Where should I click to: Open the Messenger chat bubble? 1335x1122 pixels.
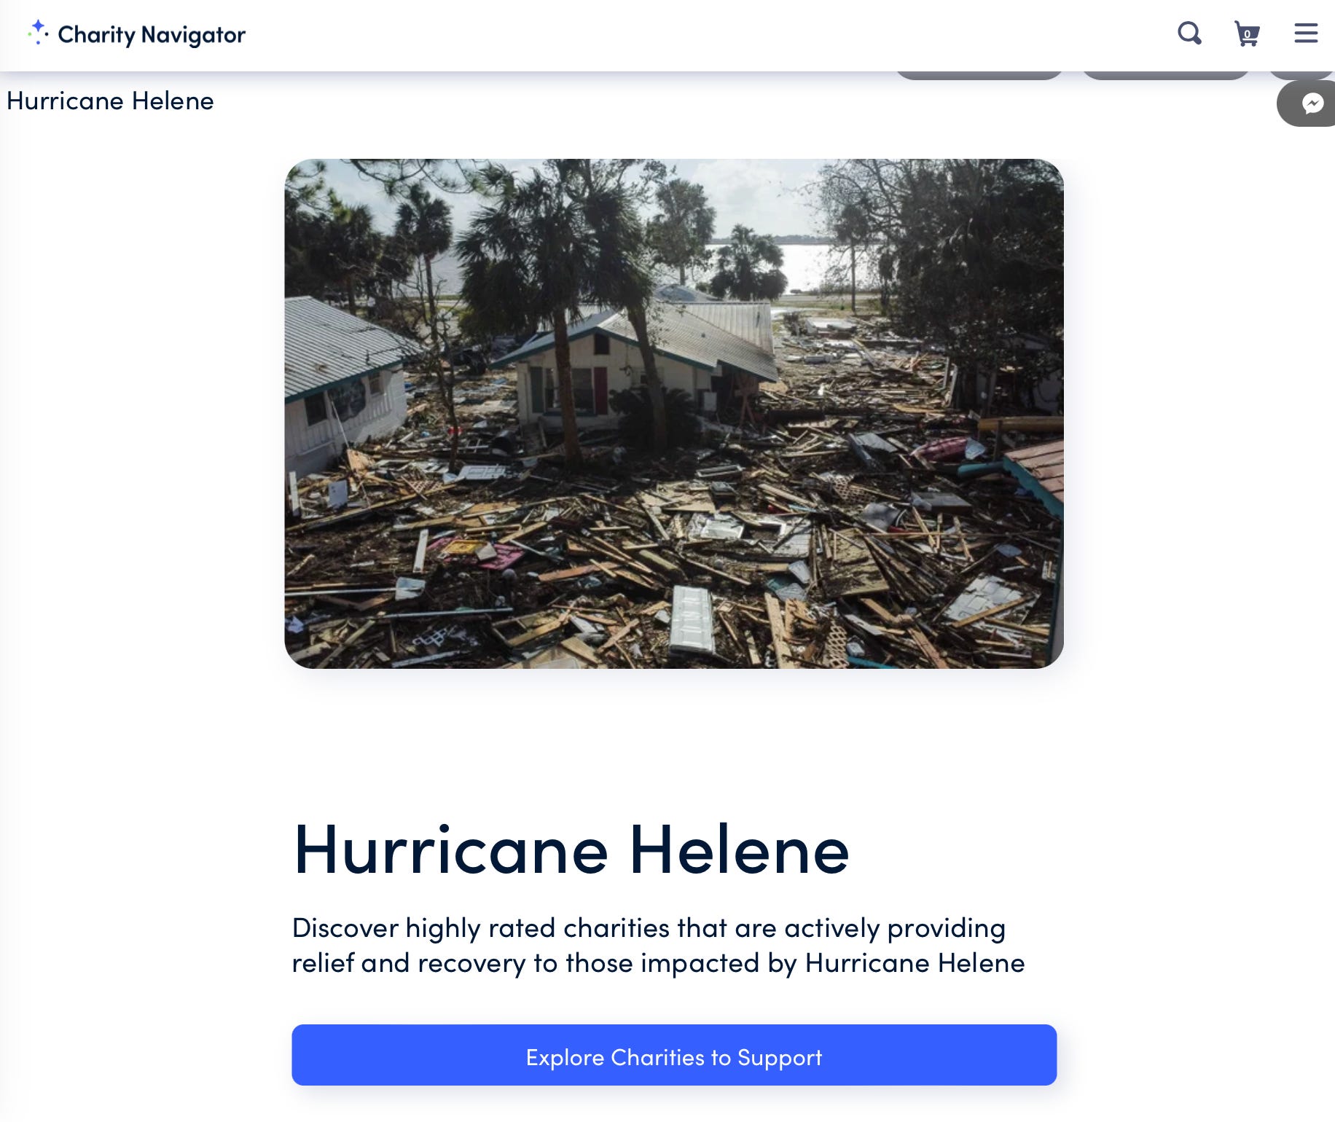click(1312, 103)
